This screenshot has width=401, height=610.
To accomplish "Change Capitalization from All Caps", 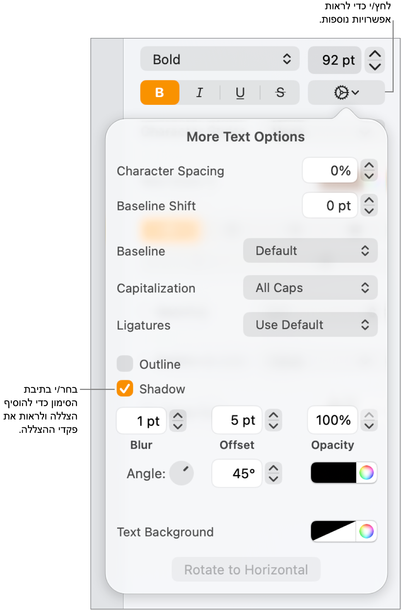I will pyautogui.click(x=310, y=288).
